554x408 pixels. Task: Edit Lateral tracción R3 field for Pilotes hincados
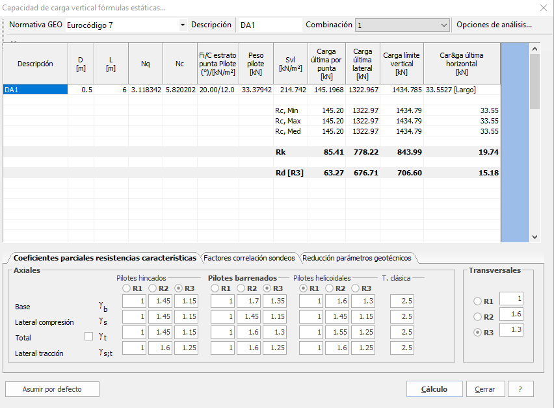[x=186, y=348]
